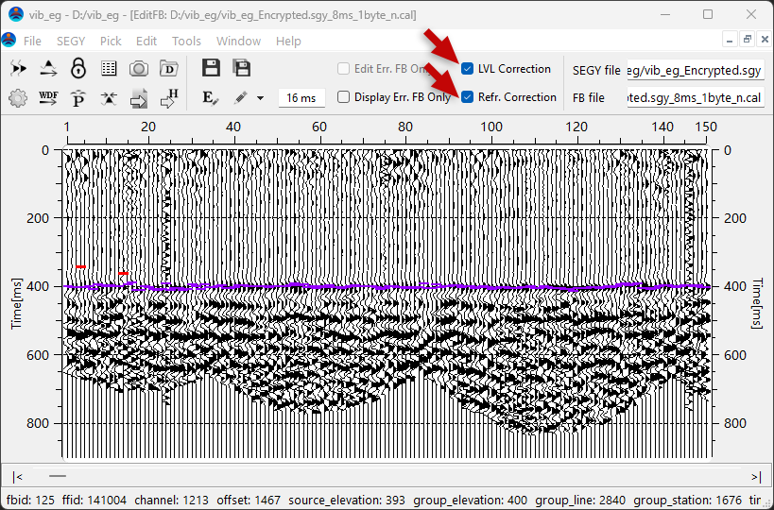The image size is (774, 510).
Task: Open the Tools menu
Action: [186, 41]
